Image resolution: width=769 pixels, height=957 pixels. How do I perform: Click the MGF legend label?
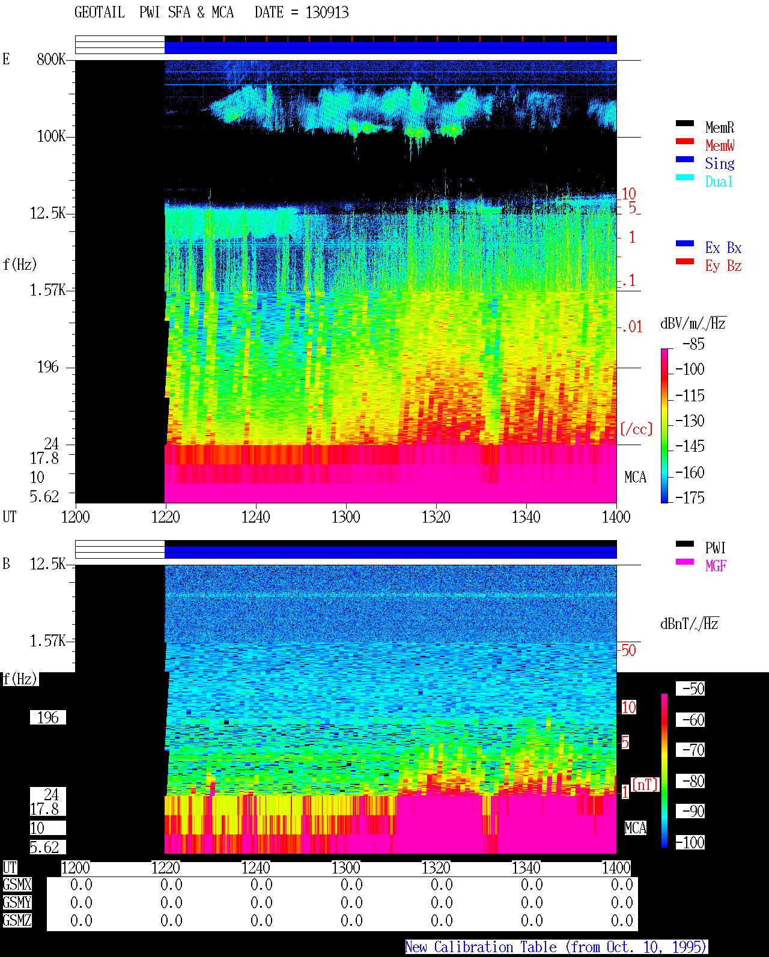(716, 566)
